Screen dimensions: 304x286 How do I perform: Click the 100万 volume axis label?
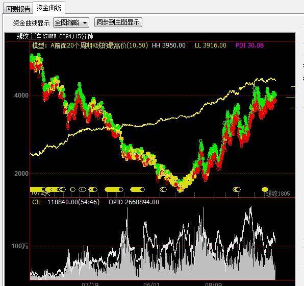(19, 246)
